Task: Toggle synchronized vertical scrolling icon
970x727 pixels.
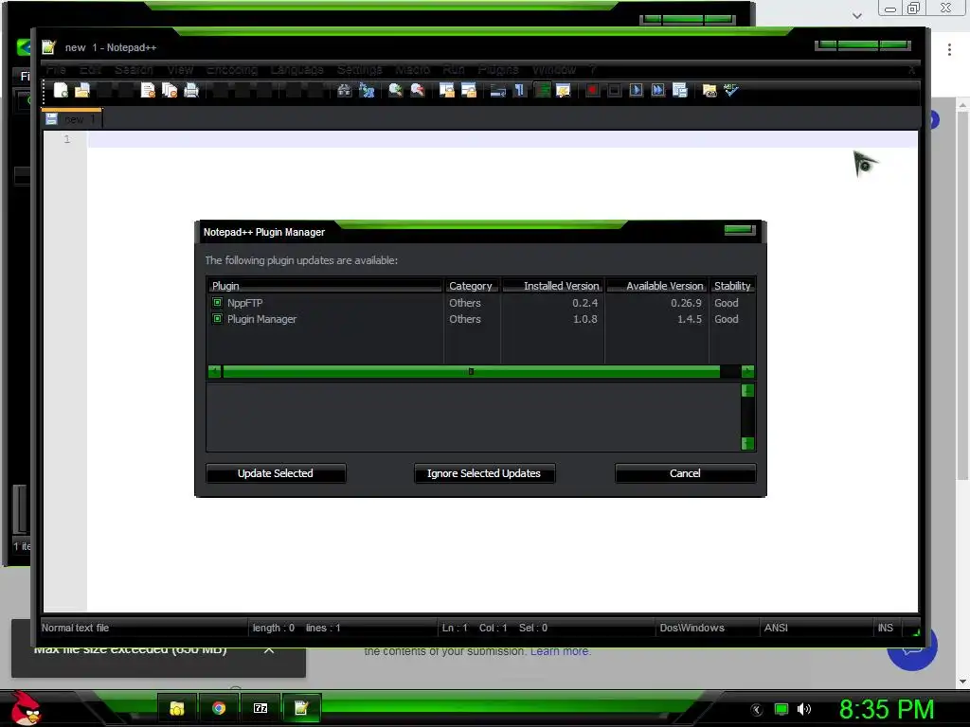Action: pos(447,90)
